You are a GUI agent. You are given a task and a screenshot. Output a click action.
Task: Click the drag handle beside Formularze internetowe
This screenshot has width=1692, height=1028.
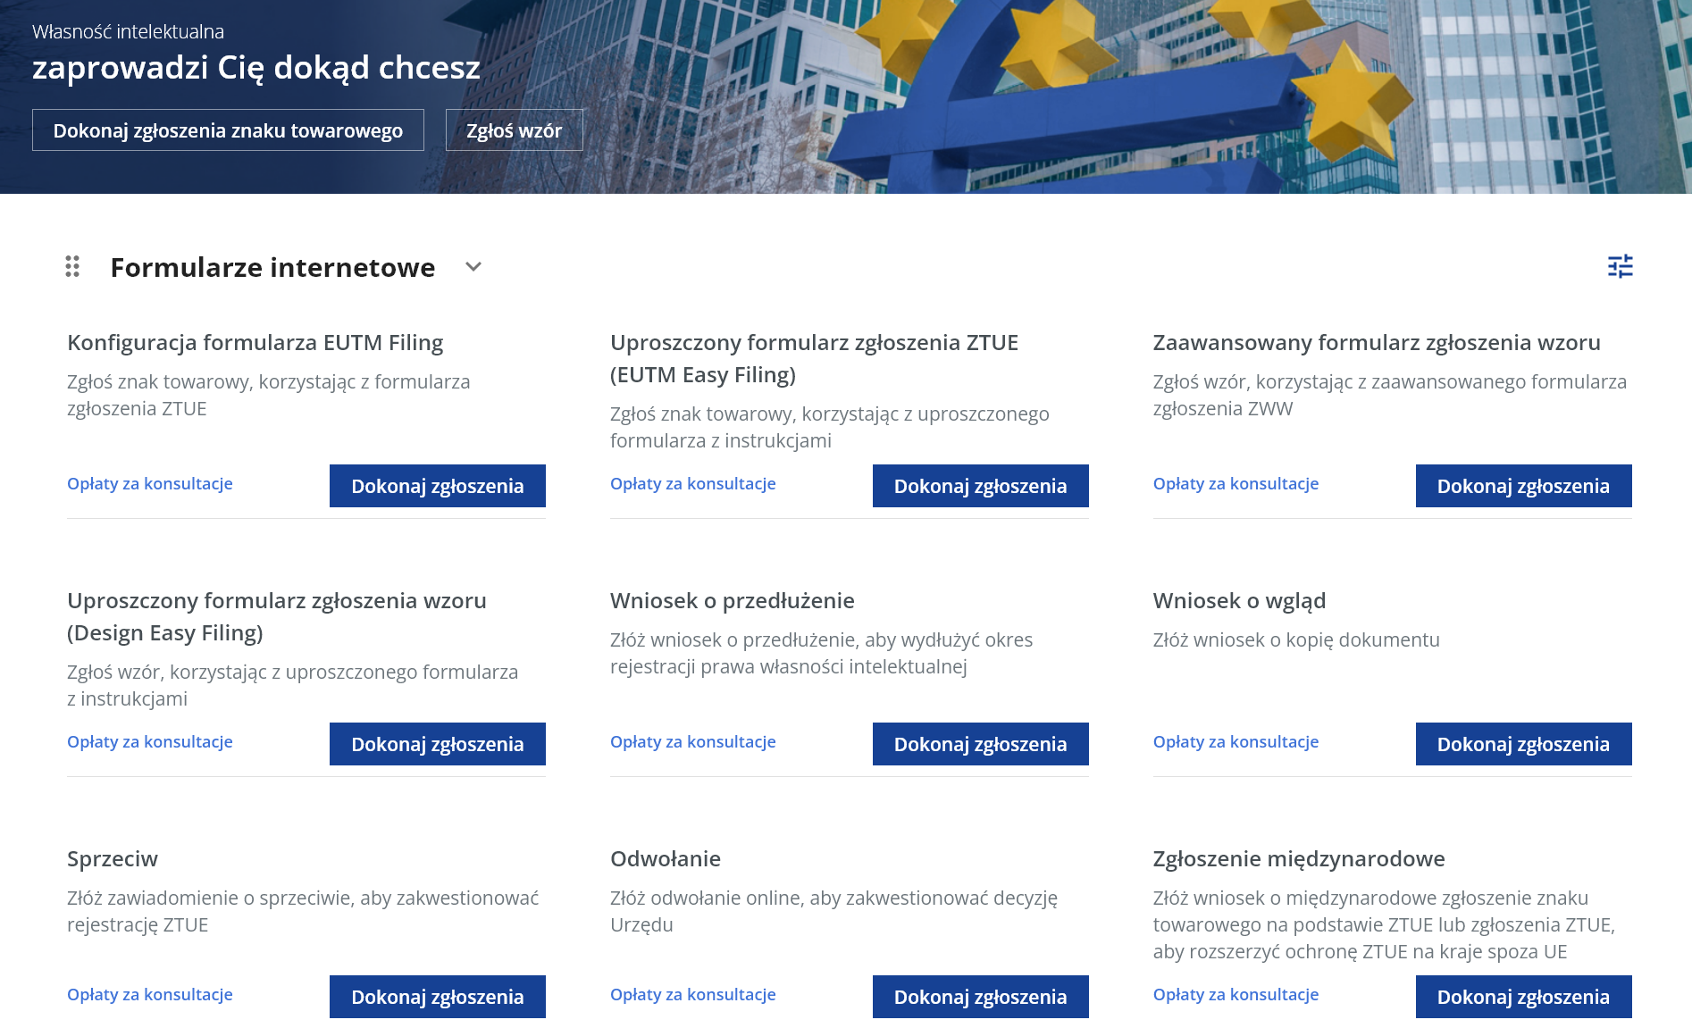click(72, 266)
